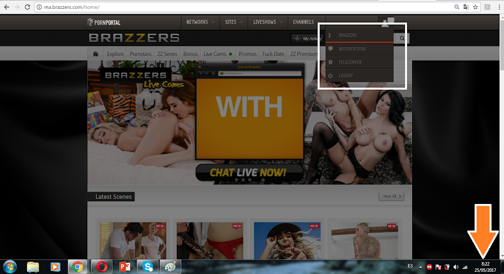Reload the page with the refresh icon

pos(27,7)
